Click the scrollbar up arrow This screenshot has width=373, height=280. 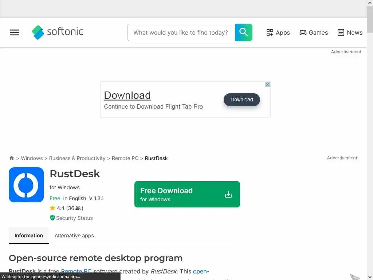[370, 3]
